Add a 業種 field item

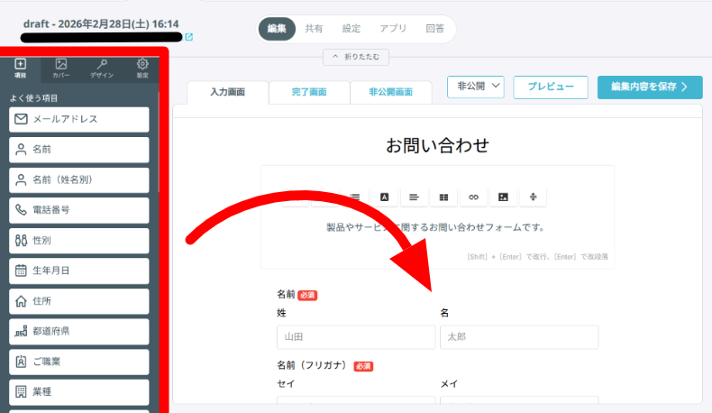point(79,392)
